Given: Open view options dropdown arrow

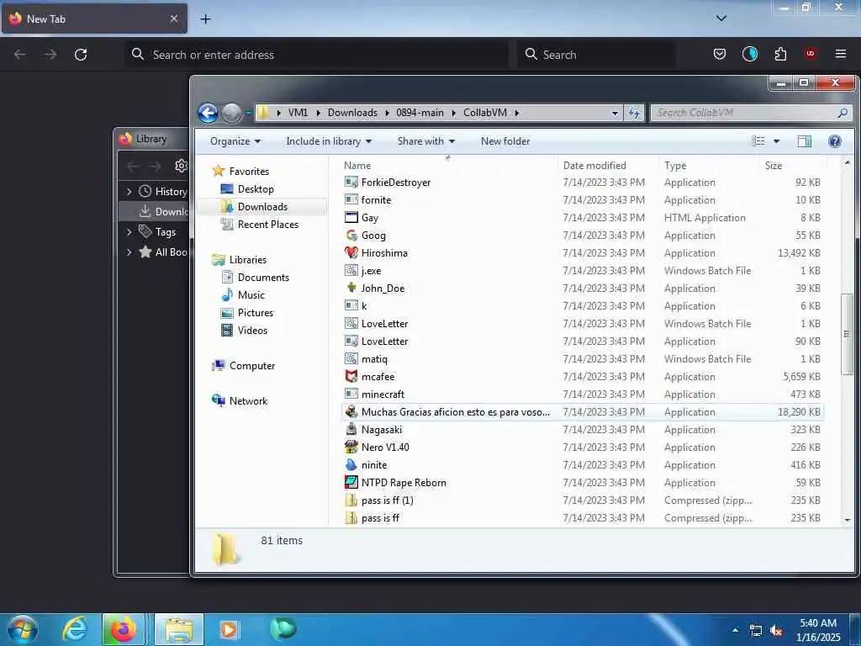Looking at the screenshot, I should click(x=776, y=141).
